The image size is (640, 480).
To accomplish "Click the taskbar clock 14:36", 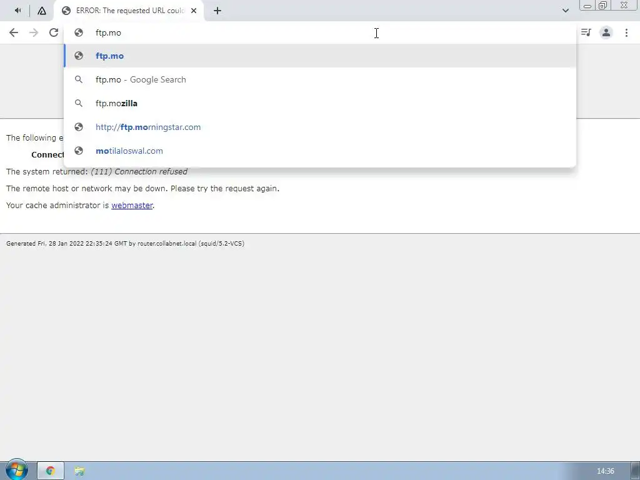I will pyautogui.click(x=605, y=471).
